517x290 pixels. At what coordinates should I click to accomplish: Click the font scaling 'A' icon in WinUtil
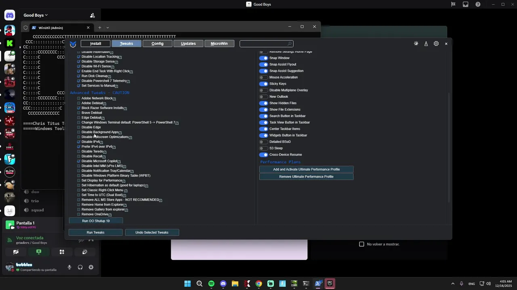426,43
